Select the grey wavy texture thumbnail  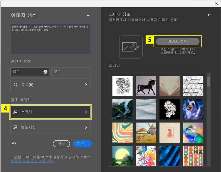click(x=146, y=109)
